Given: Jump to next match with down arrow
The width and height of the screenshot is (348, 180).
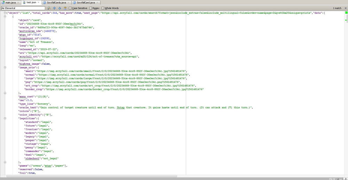Looking at the screenshot, I should tap(60, 8).
